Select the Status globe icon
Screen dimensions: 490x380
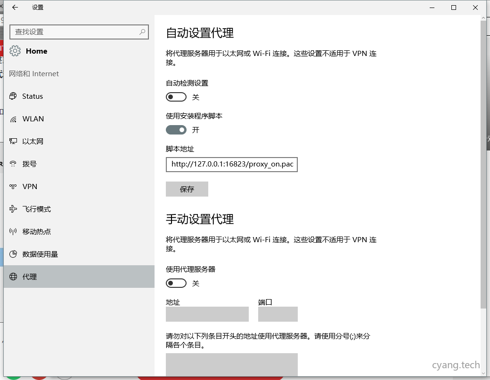coord(12,96)
